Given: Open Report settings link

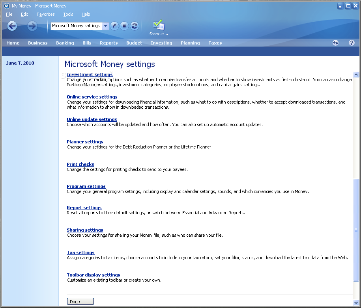Looking at the screenshot, I should [x=84, y=208].
